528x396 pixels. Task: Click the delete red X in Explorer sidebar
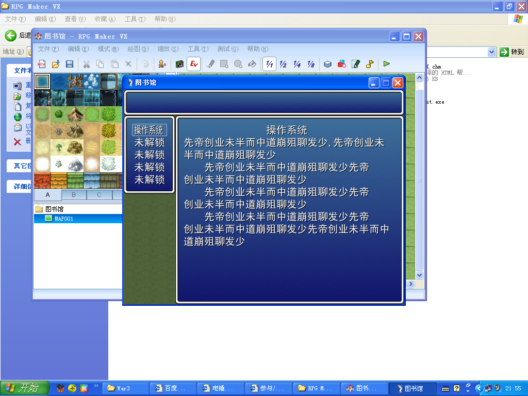point(18,142)
